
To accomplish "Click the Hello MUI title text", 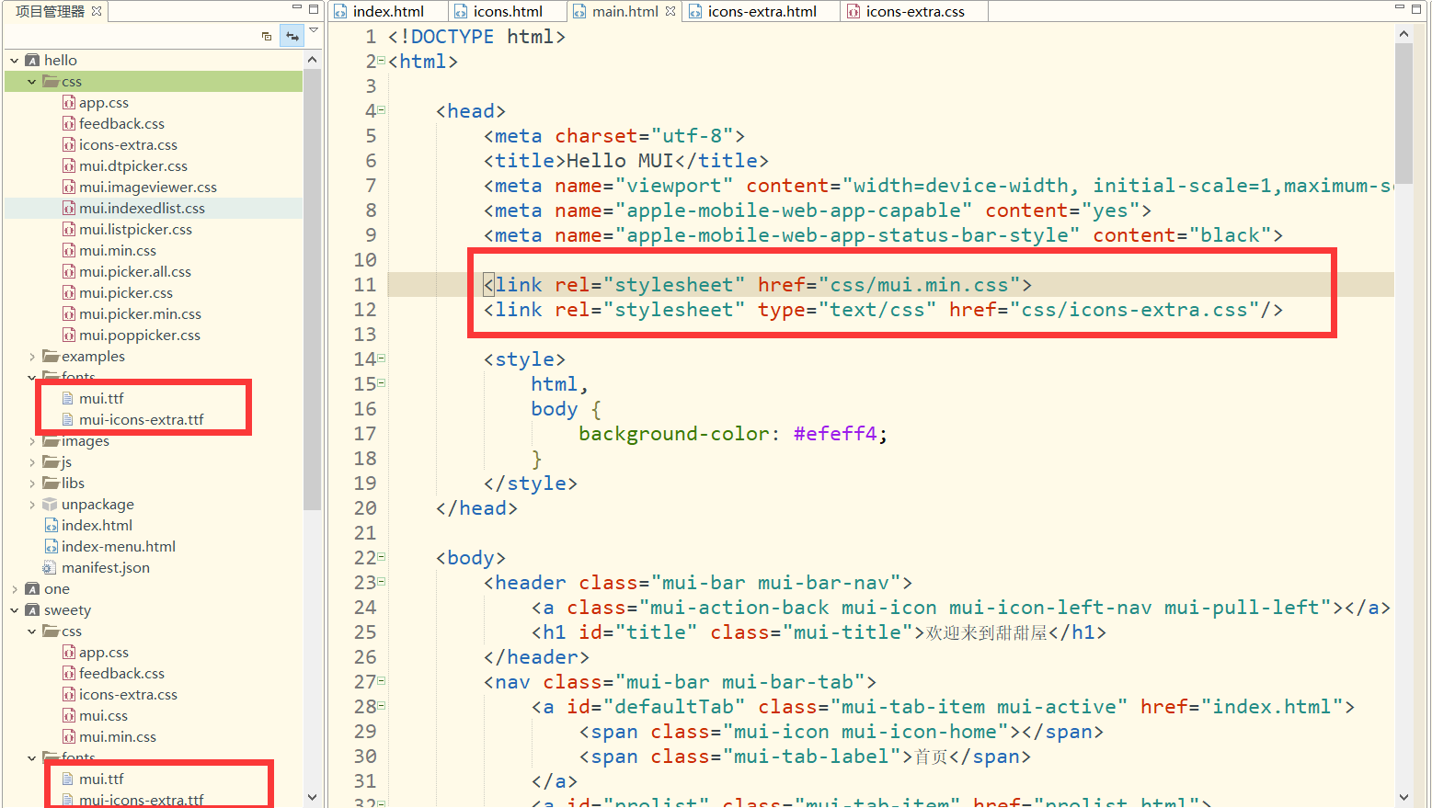I will pos(620,161).
